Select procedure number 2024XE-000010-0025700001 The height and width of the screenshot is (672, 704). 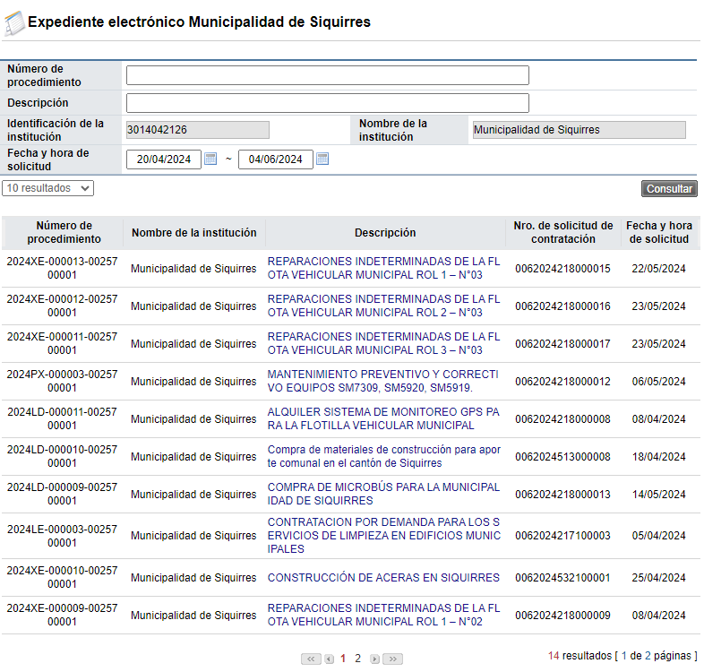pos(62,578)
